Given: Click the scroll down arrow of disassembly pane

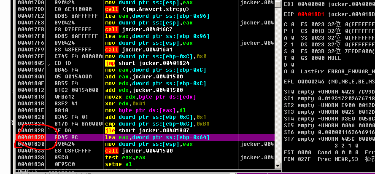Looking at the screenshot, I should (x=278, y=166).
